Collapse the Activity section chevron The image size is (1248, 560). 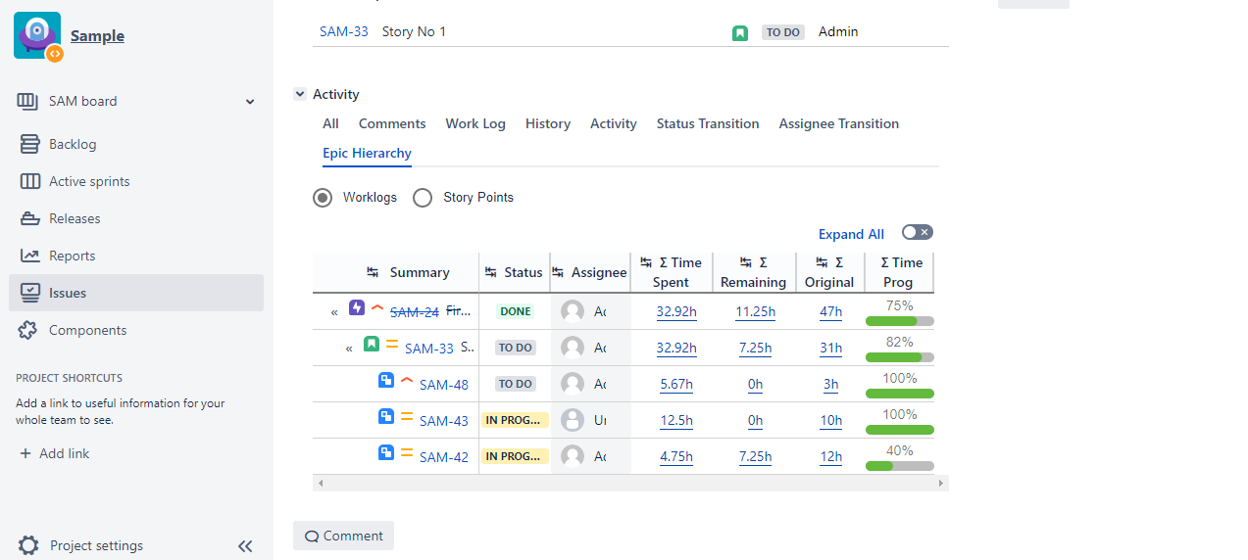point(300,94)
